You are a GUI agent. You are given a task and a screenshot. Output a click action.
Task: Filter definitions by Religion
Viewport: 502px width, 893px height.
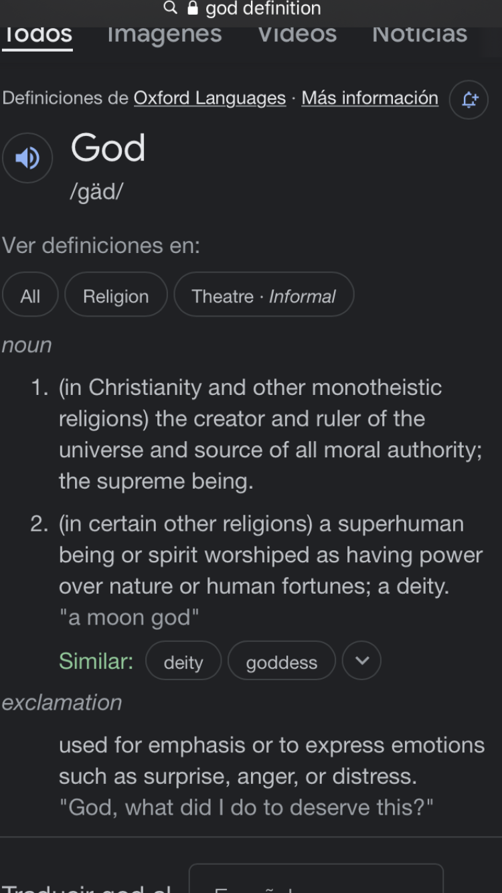pyautogui.click(x=116, y=295)
